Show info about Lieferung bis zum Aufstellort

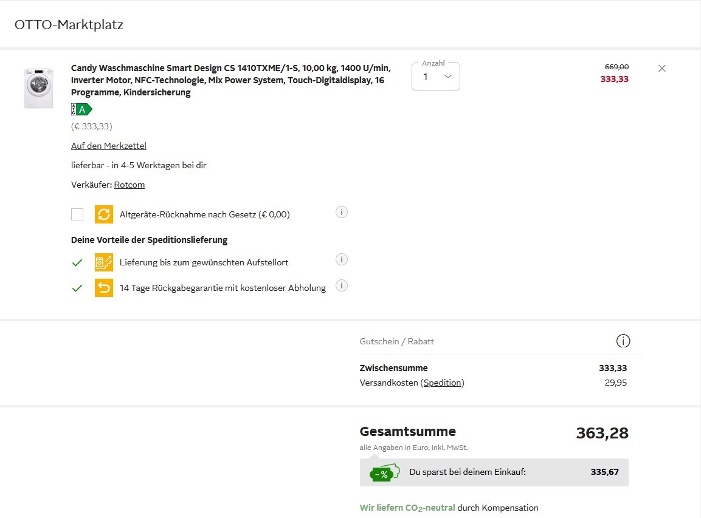(x=342, y=259)
